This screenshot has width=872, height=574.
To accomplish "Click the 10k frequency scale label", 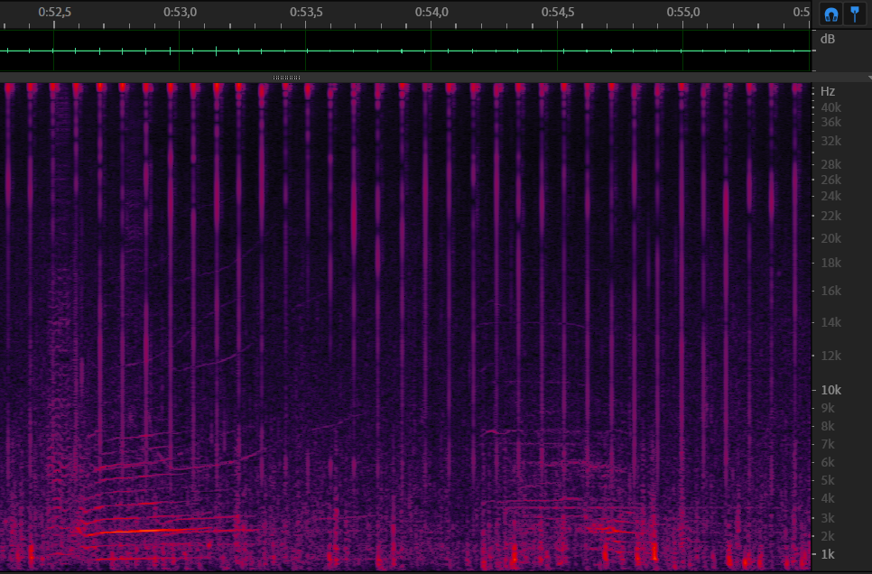I will pos(830,390).
